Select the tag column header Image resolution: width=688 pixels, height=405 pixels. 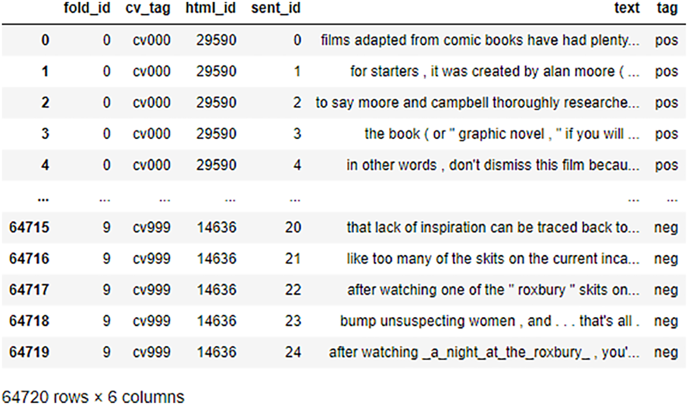coord(667,9)
